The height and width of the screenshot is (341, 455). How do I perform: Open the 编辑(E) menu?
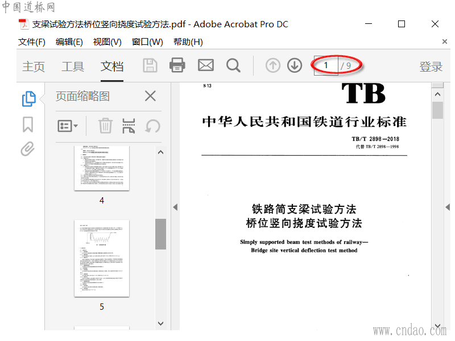(x=69, y=42)
